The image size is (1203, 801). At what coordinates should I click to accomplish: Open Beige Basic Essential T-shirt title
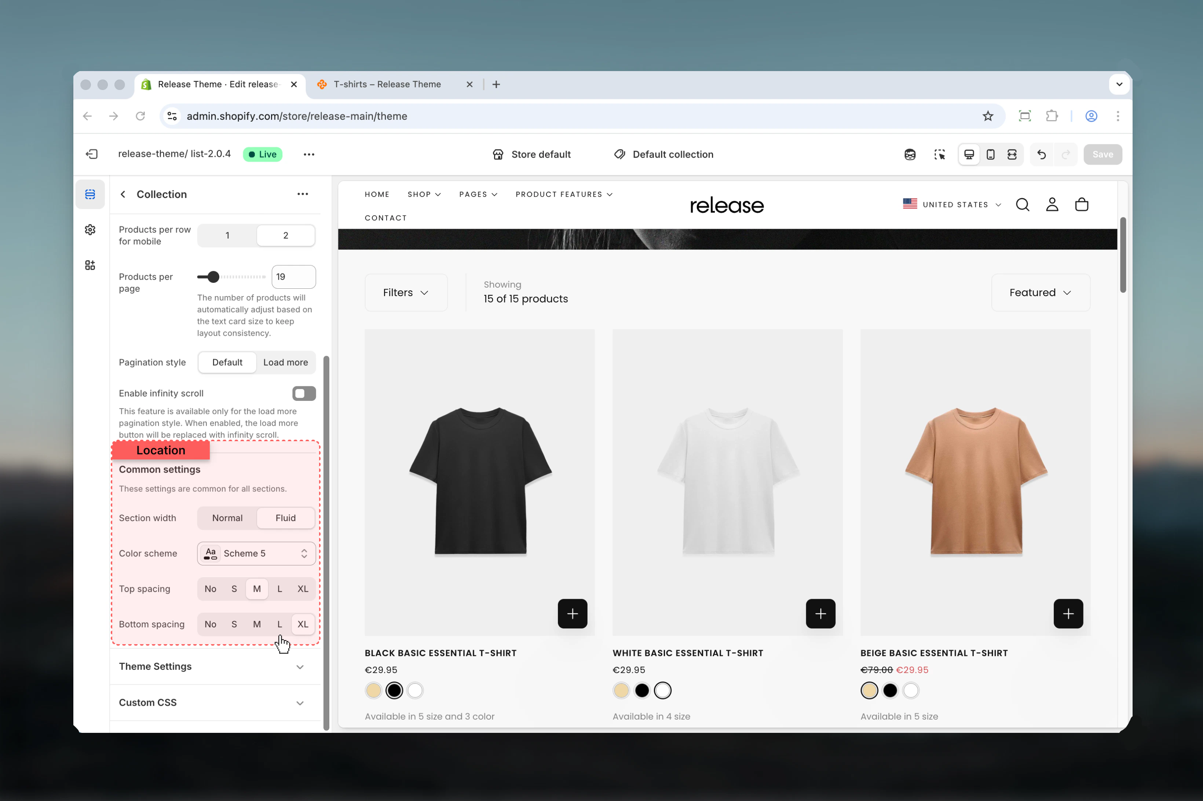(933, 653)
